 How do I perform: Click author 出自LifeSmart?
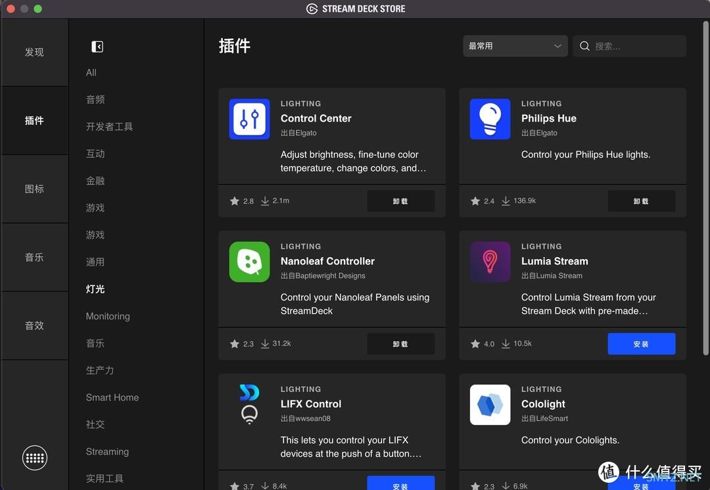[x=544, y=418]
